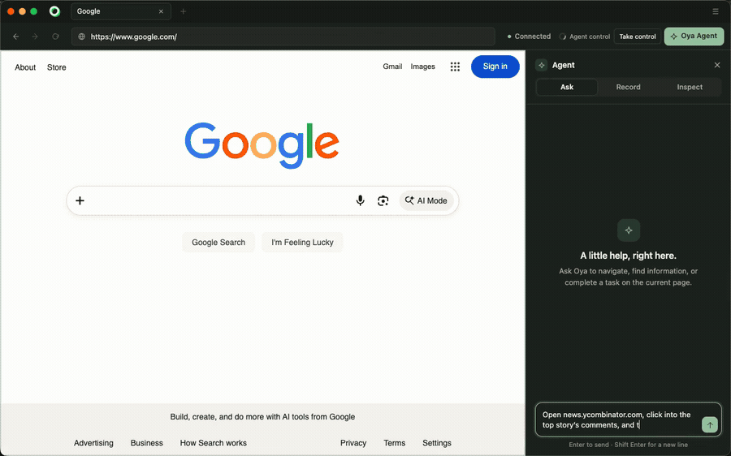The image size is (731, 456).
Task: Reload the page with refresh icon
Action: (55, 37)
